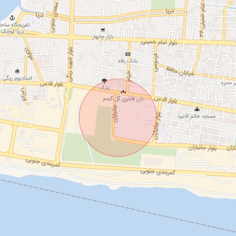Click the نان فانتزی گل گندم label

tap(123, 99)
